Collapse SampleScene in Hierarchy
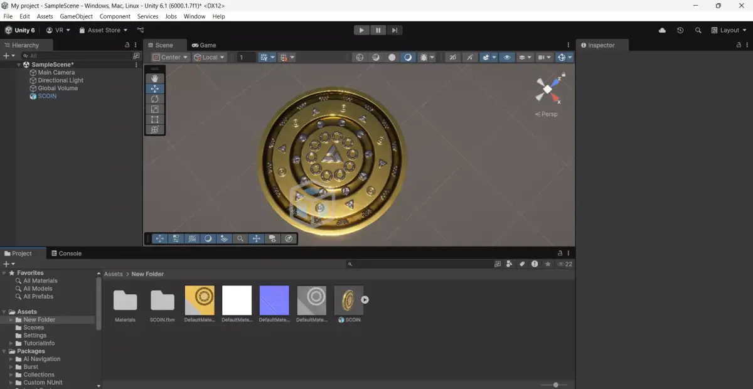Screen dimensions: 753x389 pos(19,65)
